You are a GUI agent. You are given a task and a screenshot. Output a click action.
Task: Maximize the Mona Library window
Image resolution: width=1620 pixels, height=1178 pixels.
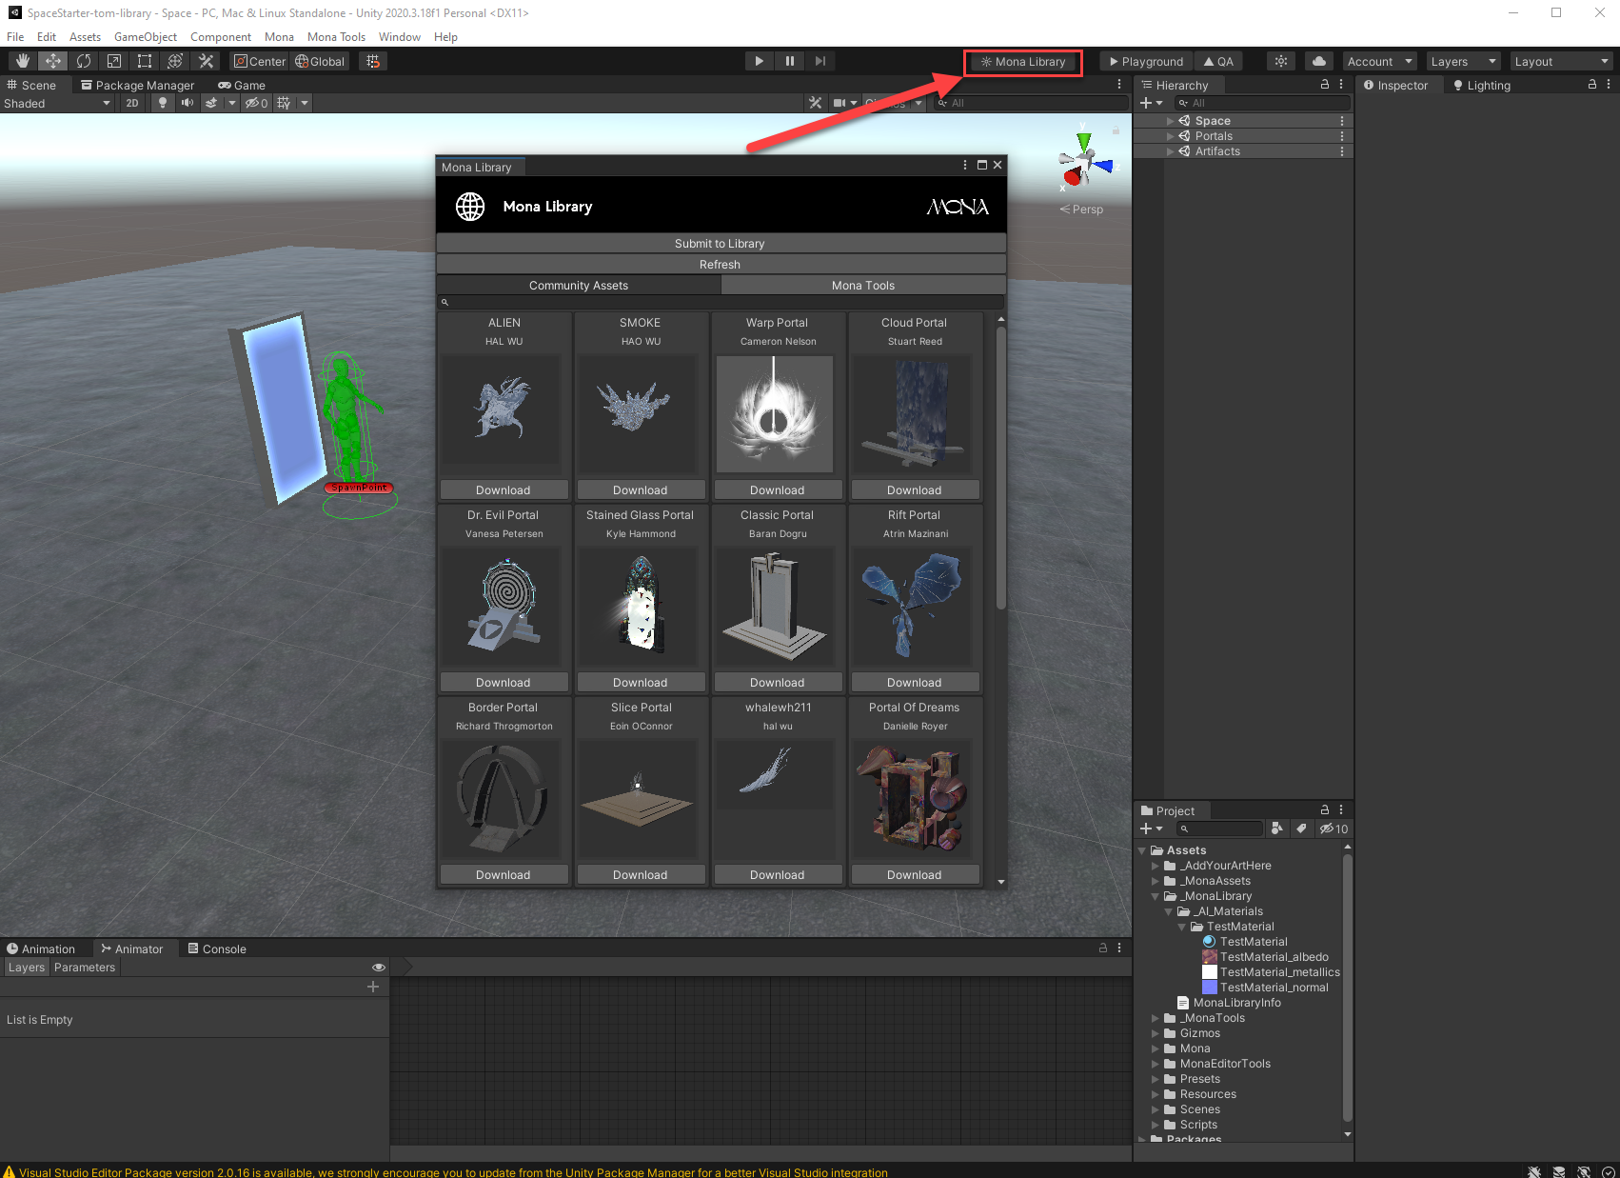[982, 165]
